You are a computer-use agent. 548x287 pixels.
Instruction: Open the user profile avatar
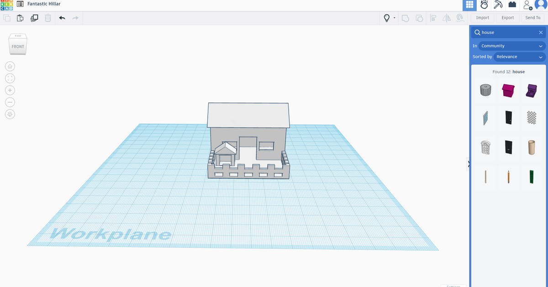click(540, 5)
